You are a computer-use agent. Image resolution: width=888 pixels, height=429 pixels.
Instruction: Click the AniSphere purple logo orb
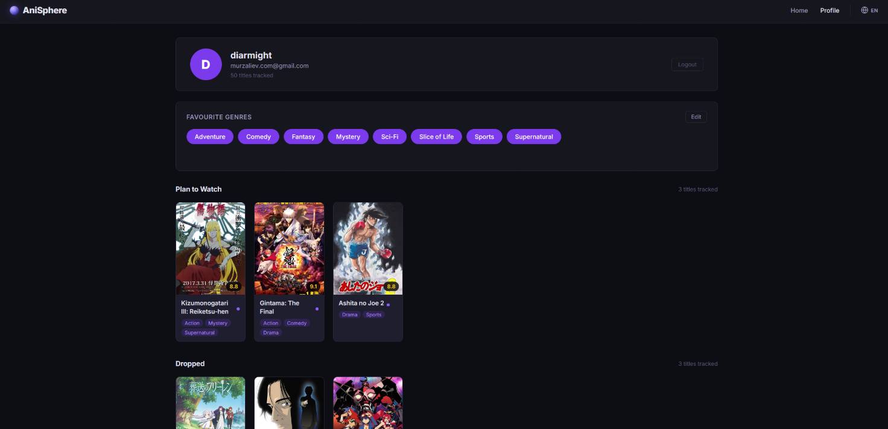pos(14,10)
